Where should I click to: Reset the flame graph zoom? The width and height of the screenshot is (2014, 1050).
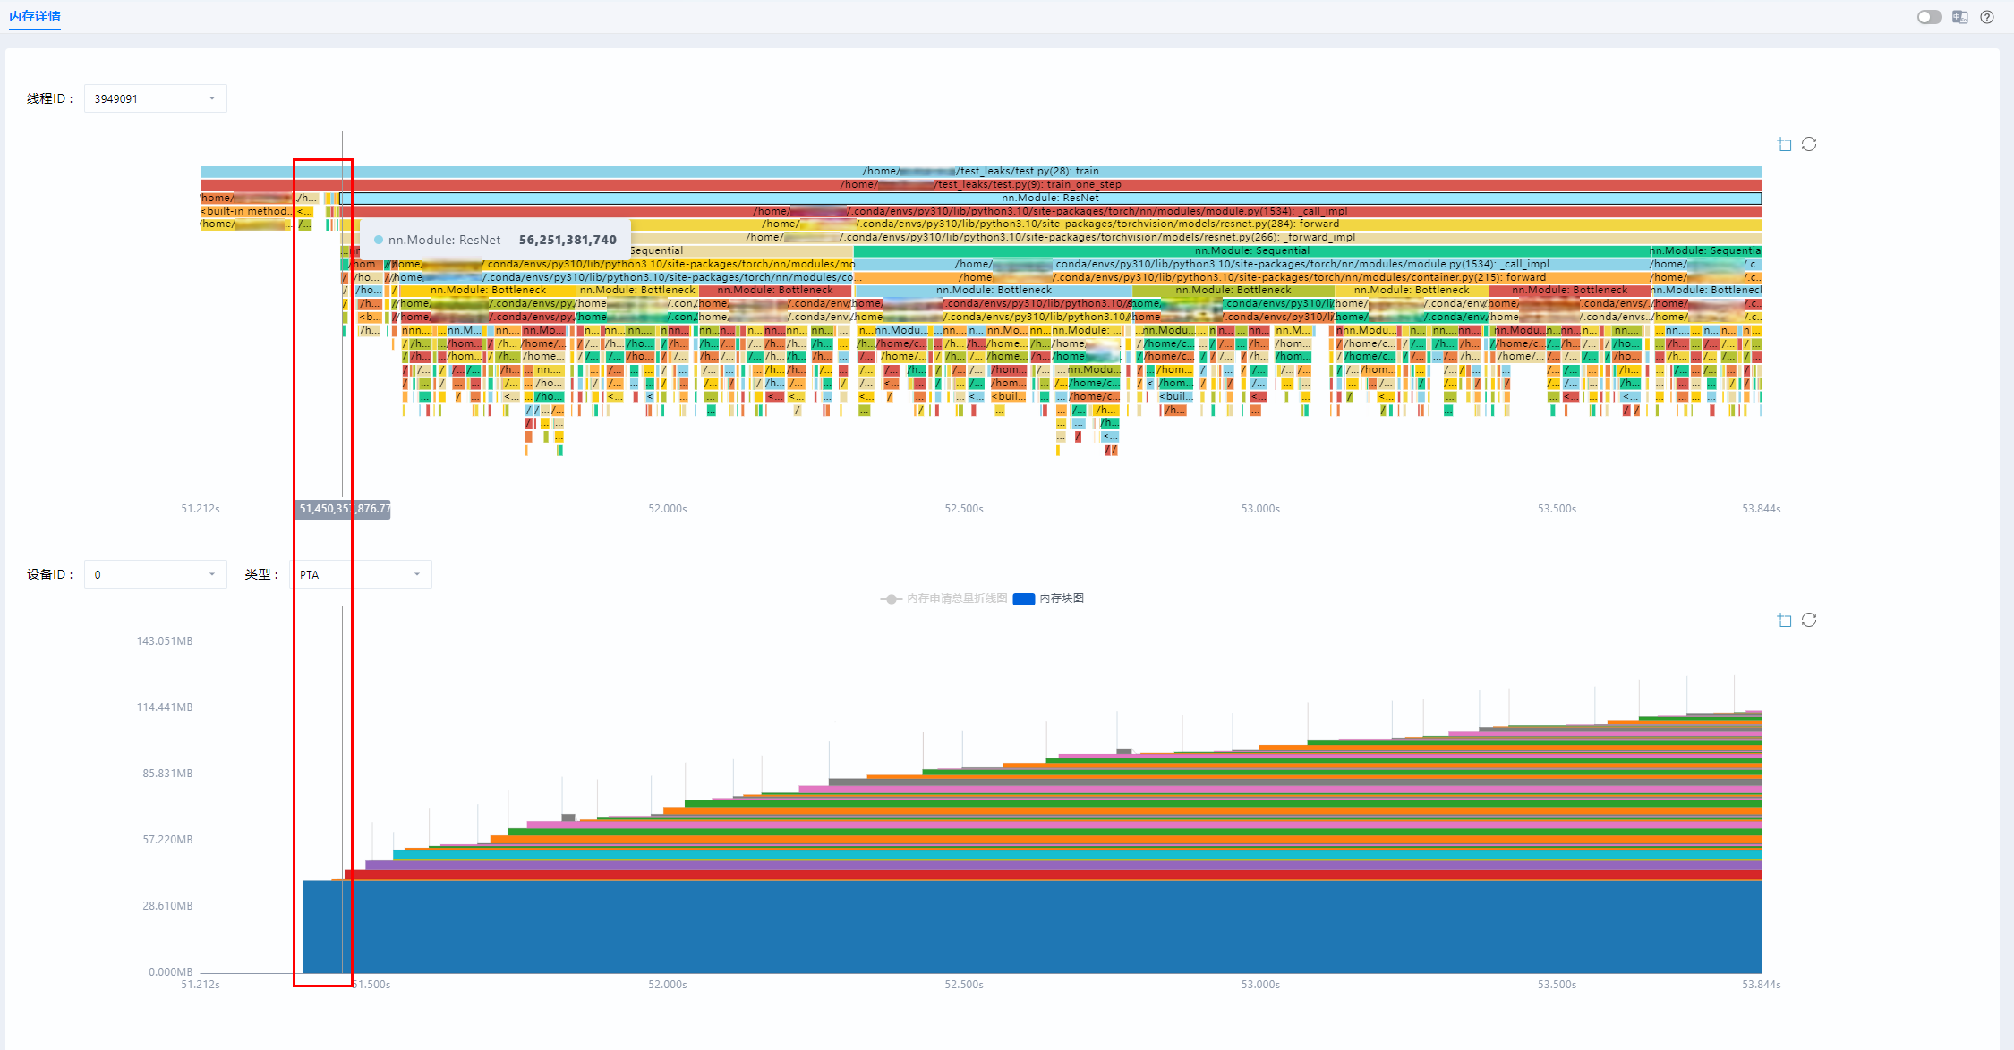[x=1809, y=144]
